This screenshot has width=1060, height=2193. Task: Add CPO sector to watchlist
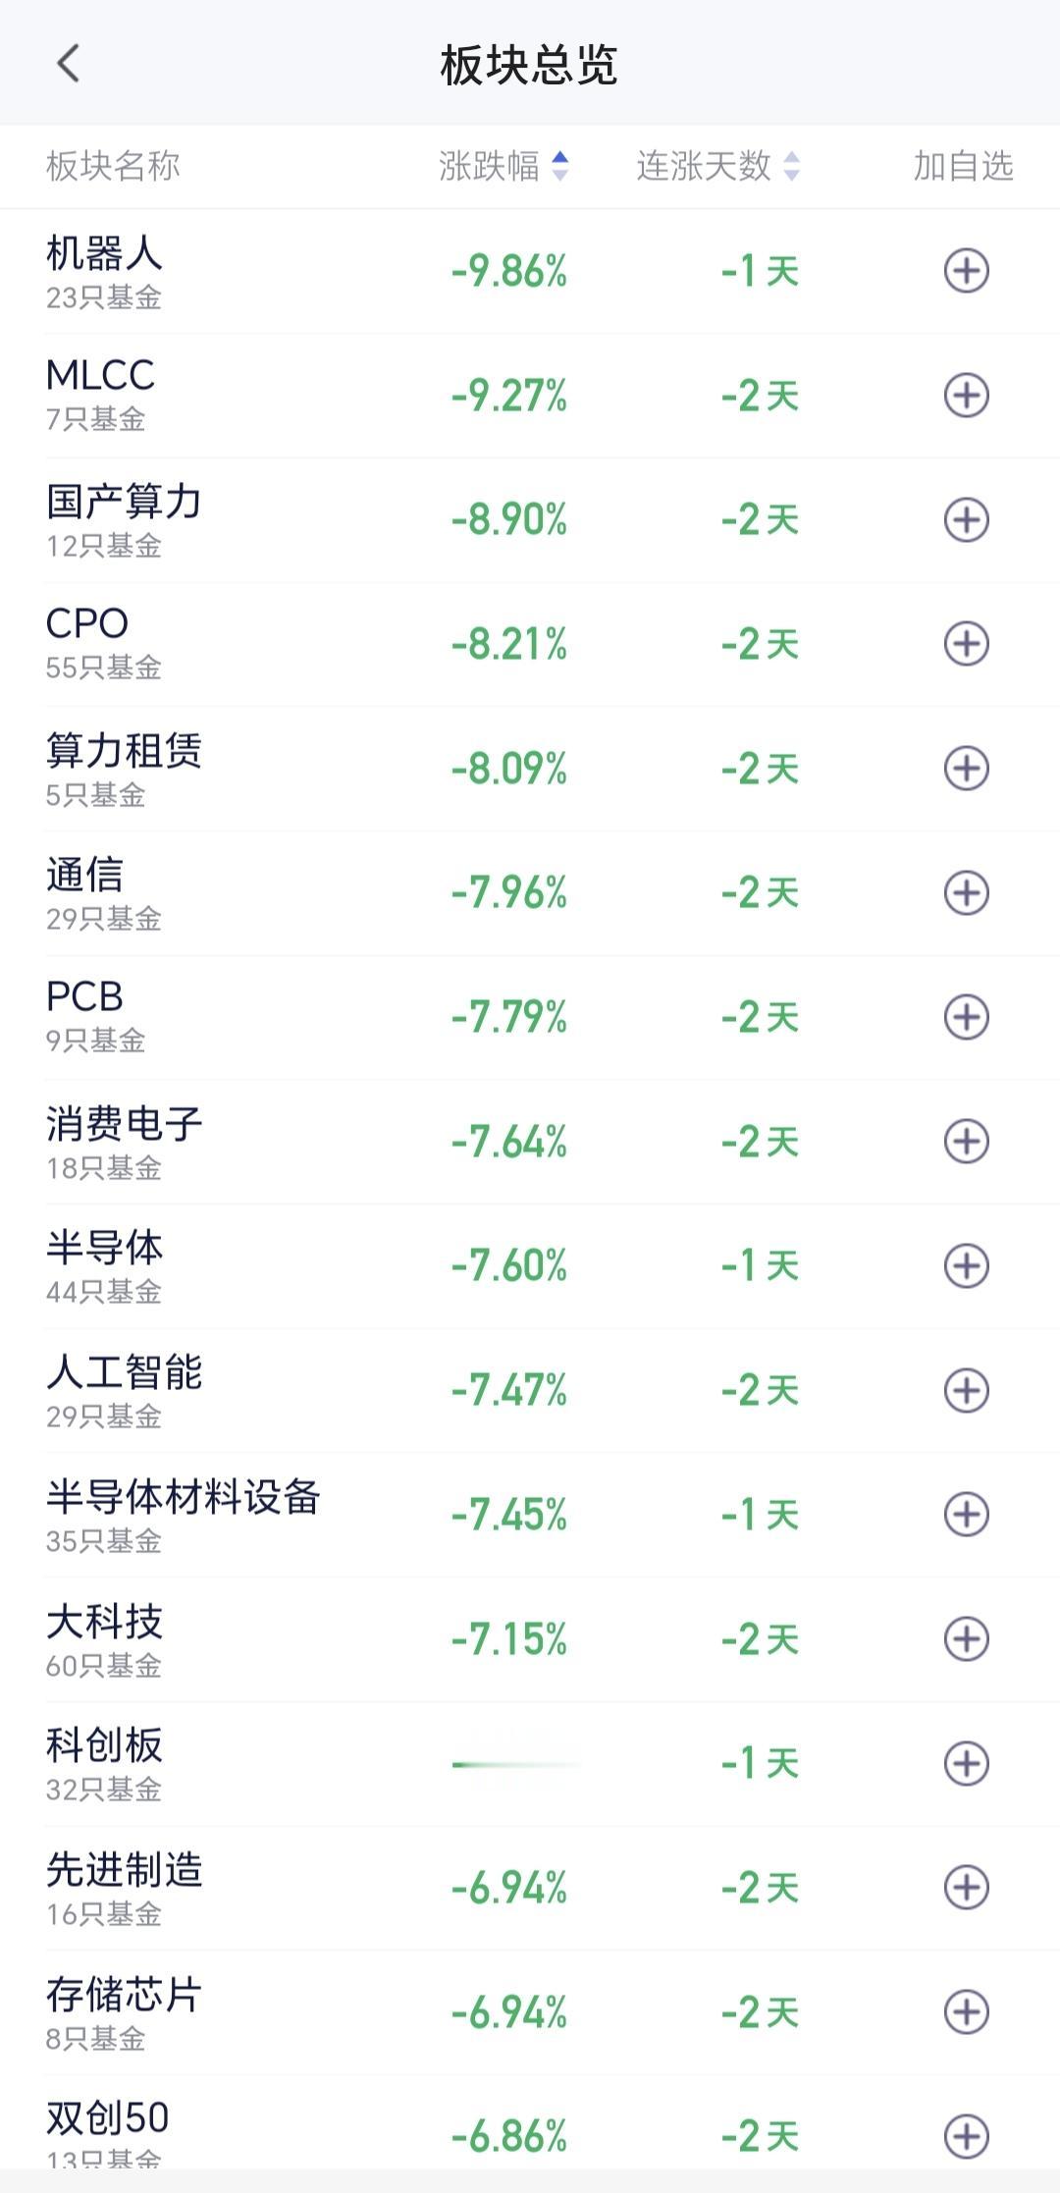(966, 644)
